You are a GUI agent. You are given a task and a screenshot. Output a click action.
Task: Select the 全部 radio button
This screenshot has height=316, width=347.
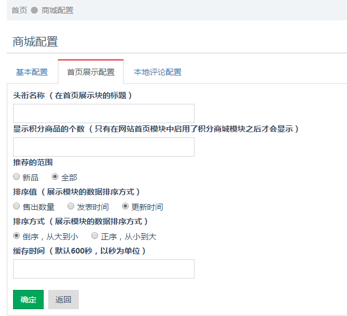(55, 176)
